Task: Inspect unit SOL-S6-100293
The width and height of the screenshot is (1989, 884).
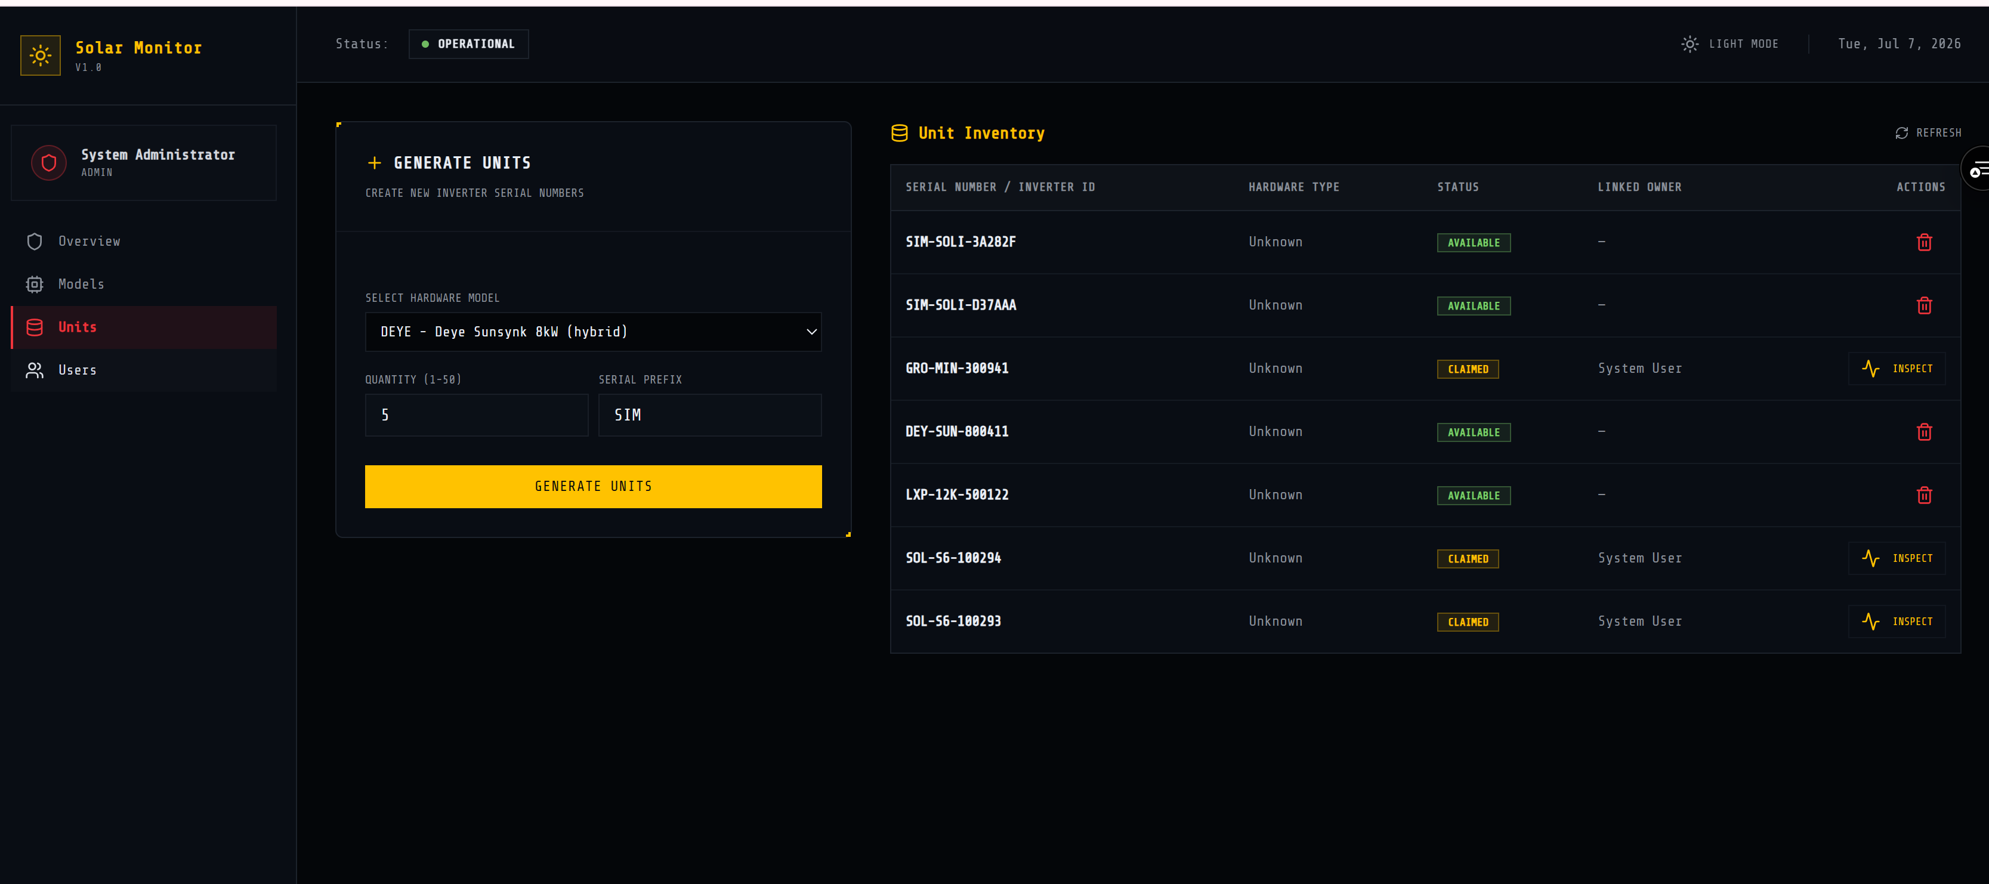Action: [1897, 622]
